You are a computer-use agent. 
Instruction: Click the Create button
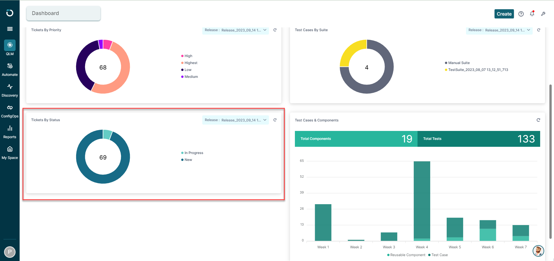click(x=504, y=14)
